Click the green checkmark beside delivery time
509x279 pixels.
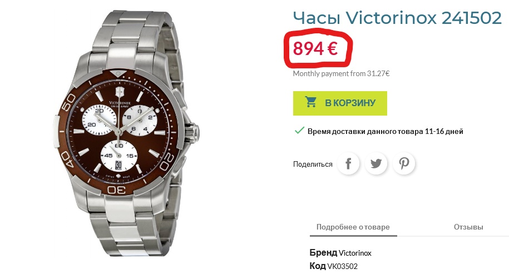[299, 131]
